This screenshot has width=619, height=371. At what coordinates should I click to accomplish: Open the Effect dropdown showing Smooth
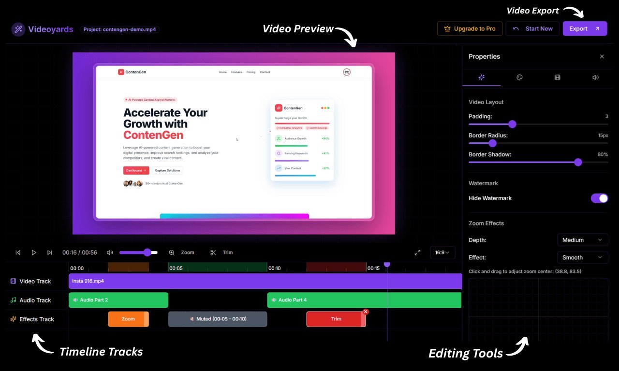582,257
